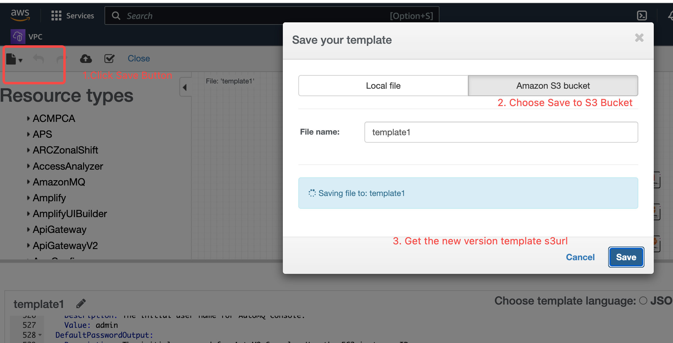The width and height of the screenshot is (673, 343).
Task: Fold code at line 528
Action: [40, 335]
